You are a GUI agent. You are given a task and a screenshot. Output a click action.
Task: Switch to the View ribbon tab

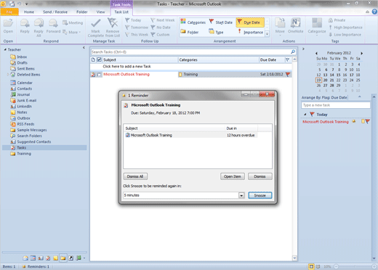(100, 12)
